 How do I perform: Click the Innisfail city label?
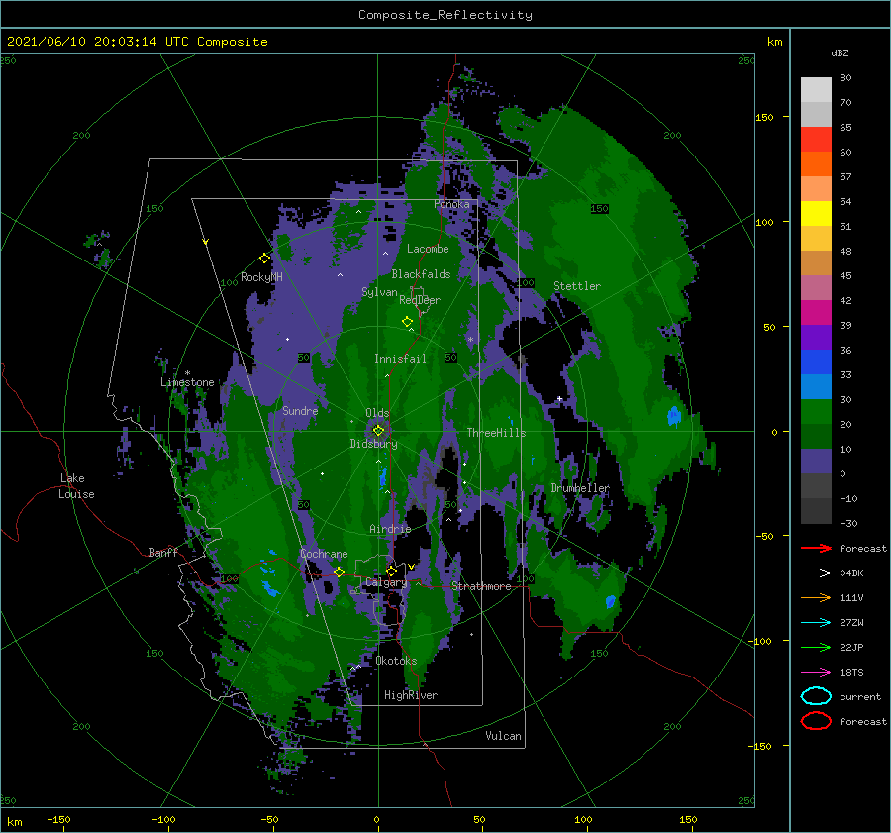[x=400, y=359]
